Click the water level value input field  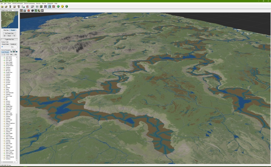14,47
